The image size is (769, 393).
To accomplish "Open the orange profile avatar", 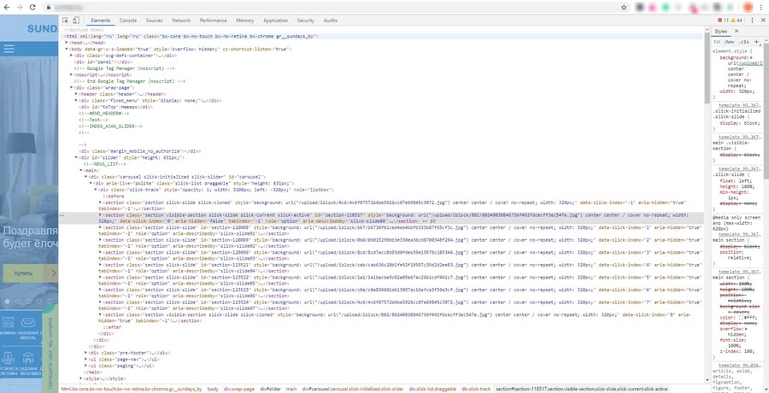I will (748, 8).
